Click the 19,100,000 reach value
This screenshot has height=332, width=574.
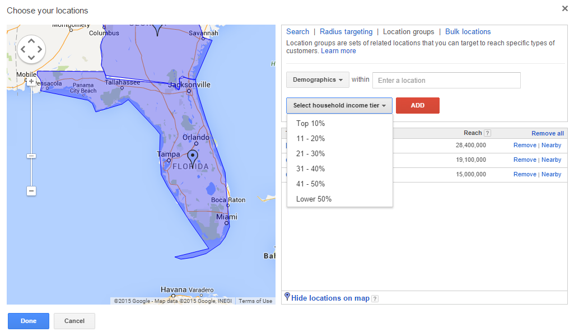(471, 160)
